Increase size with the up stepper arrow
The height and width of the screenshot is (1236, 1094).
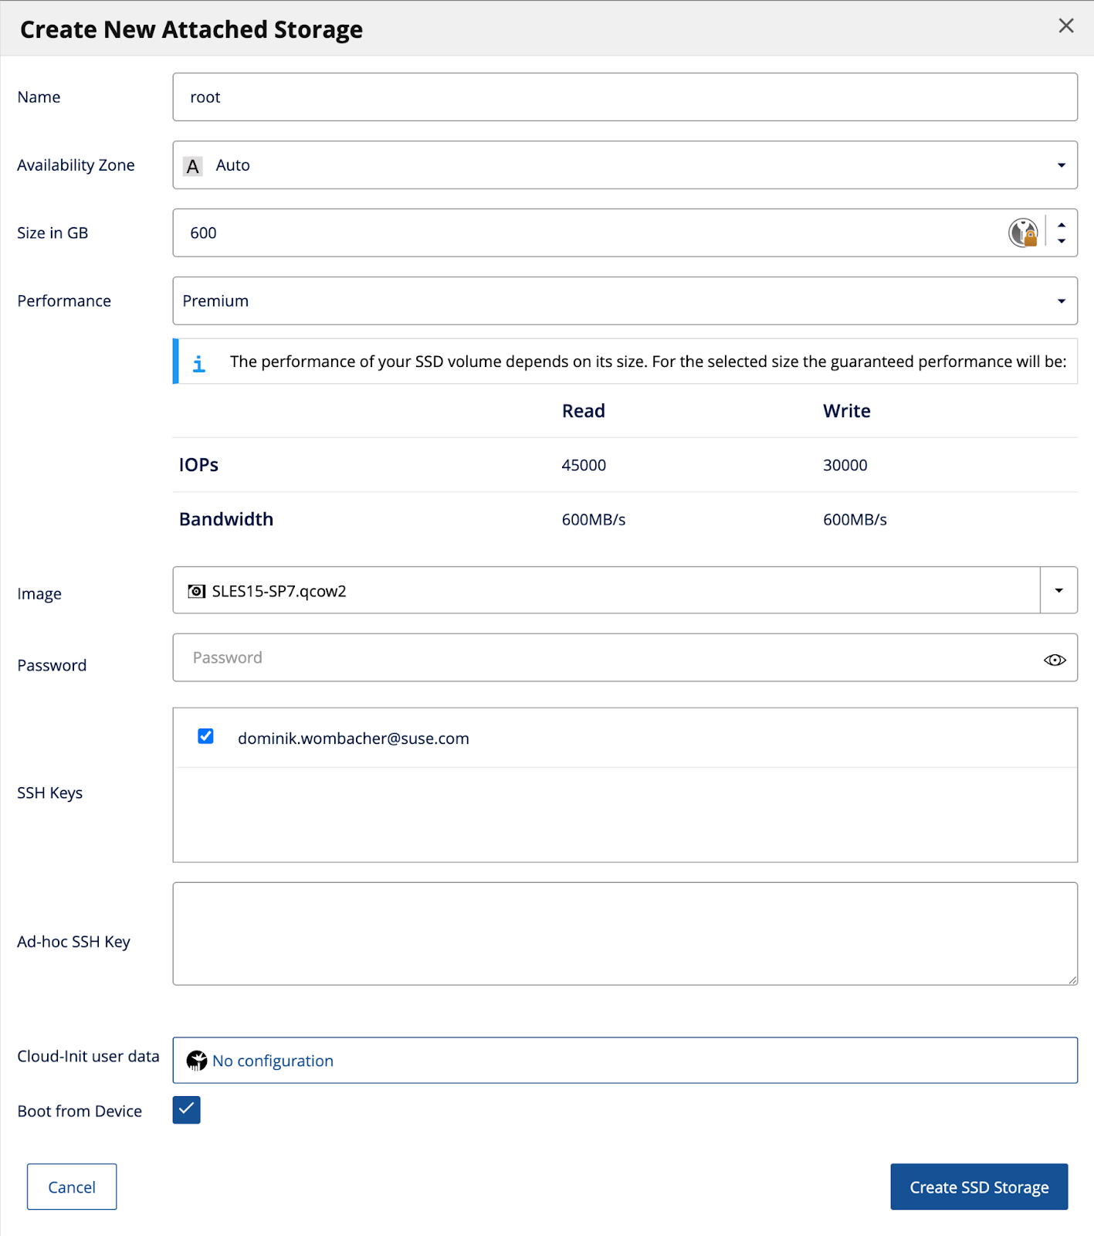pyautogui.click(x=1062, y=225)
